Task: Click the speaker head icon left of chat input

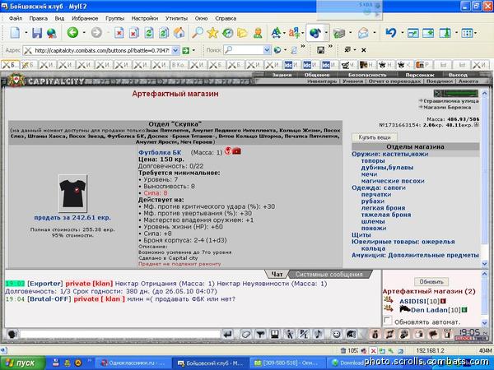Action: (x=12, y=334)
